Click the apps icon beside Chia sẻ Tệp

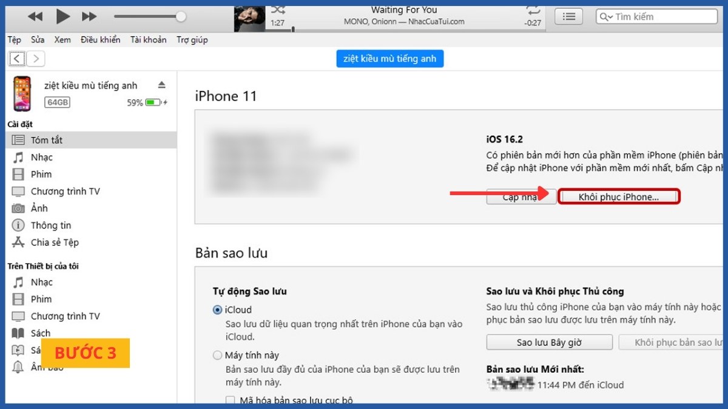click(x=19, y=242)
